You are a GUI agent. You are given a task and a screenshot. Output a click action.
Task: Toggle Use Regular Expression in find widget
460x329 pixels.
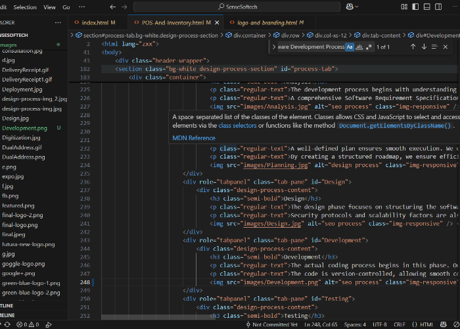pyautogui.click(x=369, y=47)
